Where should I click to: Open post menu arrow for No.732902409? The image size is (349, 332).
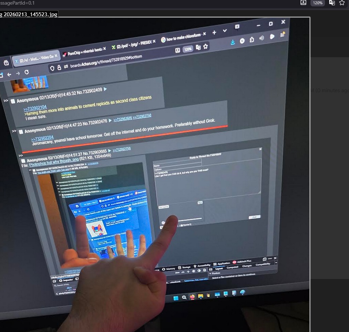[x=105, y=89]
